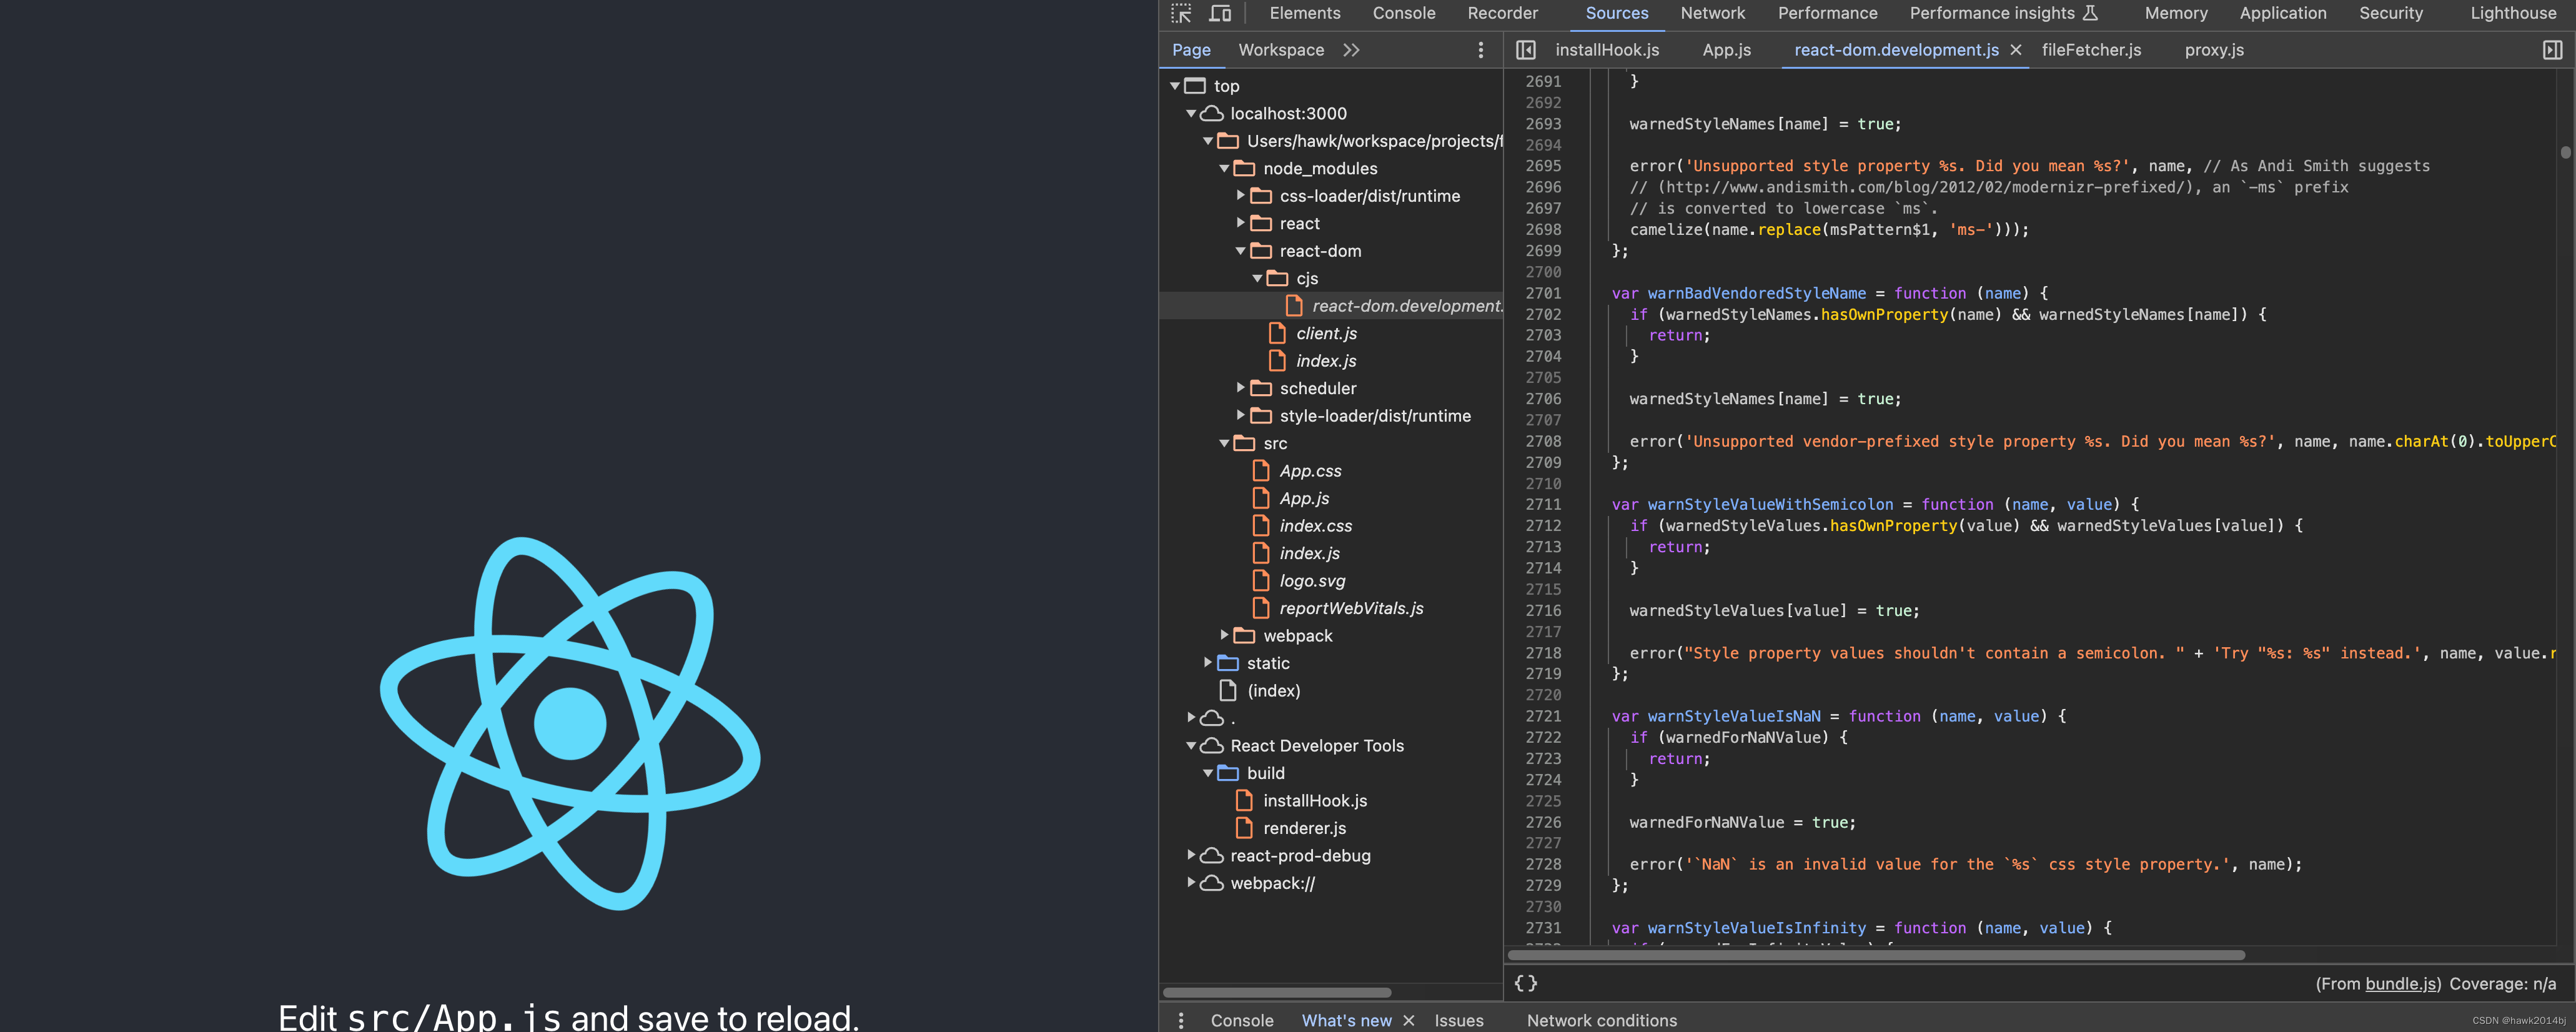Open the drawer three-dot menu at bottom
Viewport: 2576px width, 1032px height.
1181,1020
